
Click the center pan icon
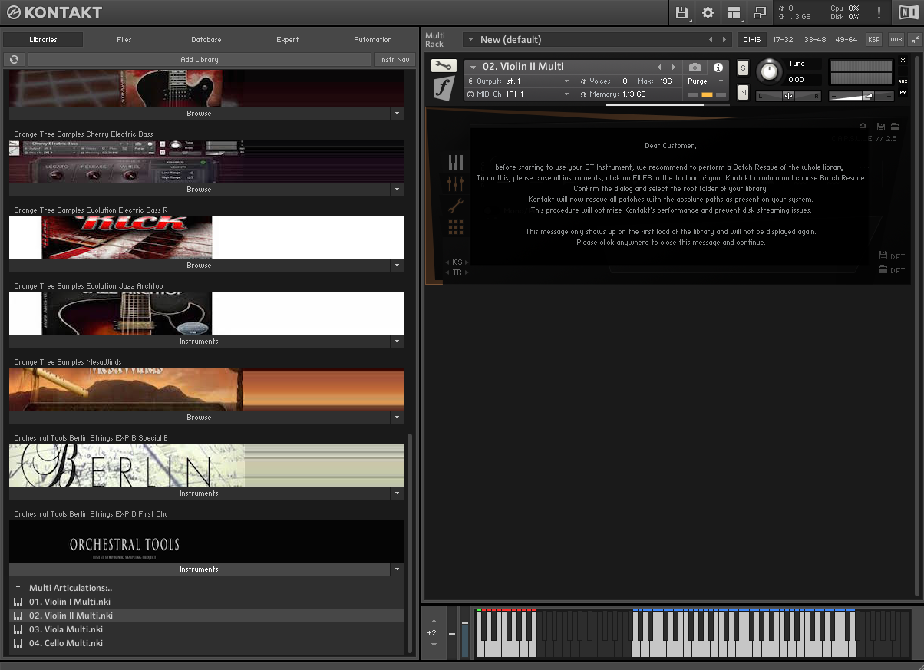[788, 95]
